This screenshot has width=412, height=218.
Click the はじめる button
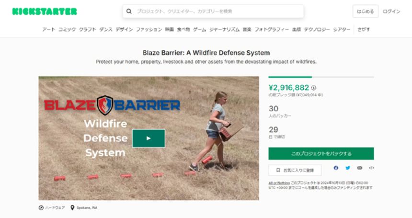(365, 11)
